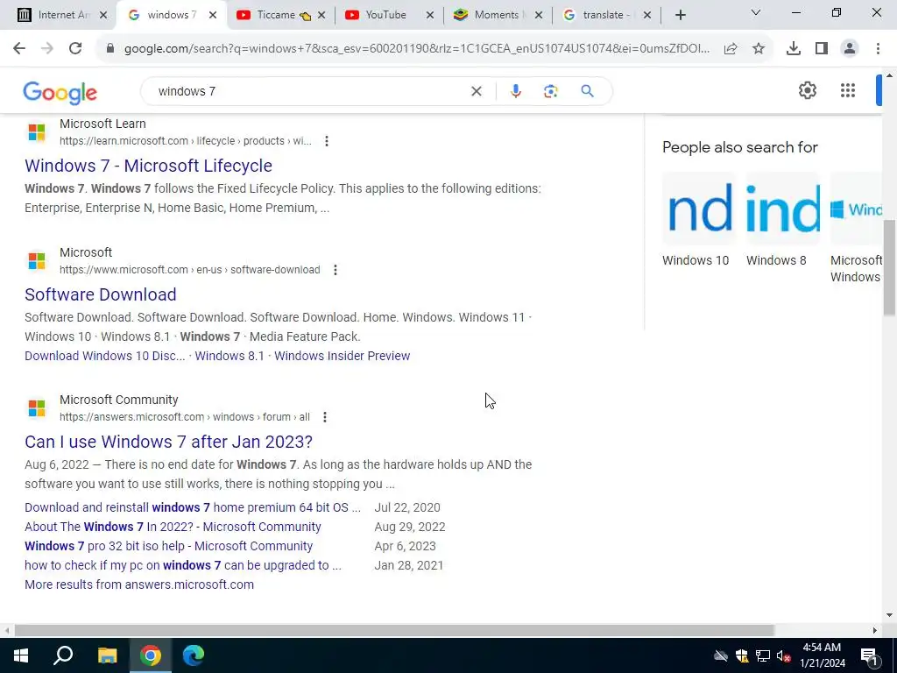
Task: Open taskbar search
Action: click(x=63, y=655)
